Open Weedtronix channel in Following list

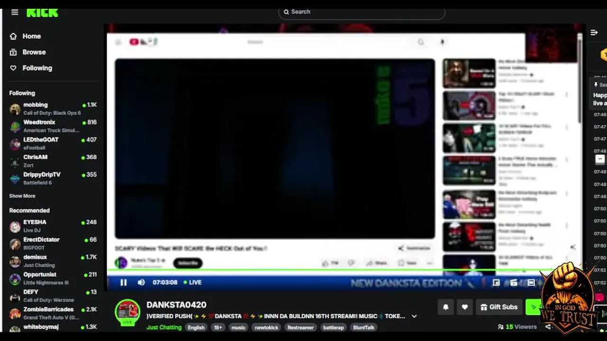point(53,126)
